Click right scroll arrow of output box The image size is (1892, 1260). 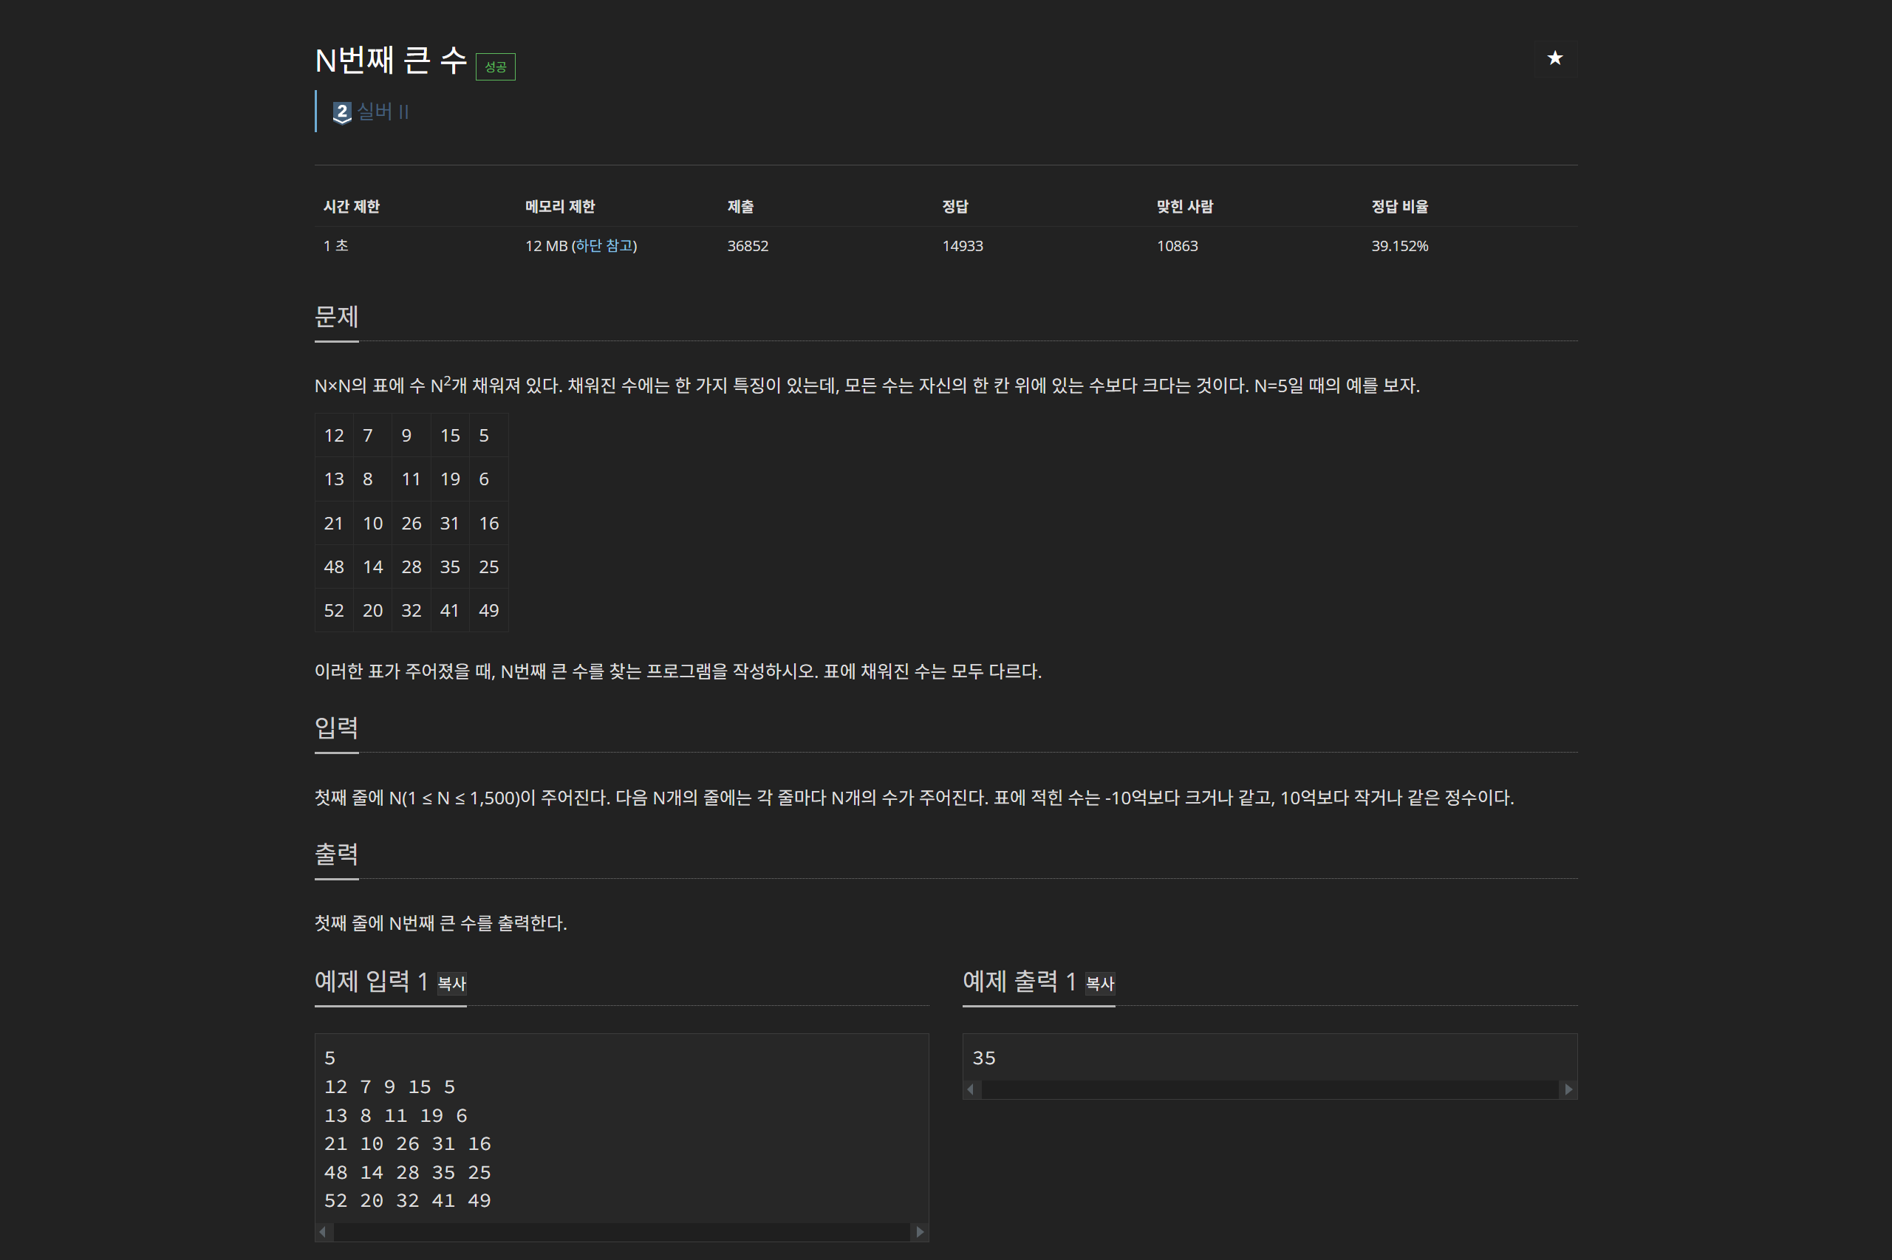[1567, 1089]
